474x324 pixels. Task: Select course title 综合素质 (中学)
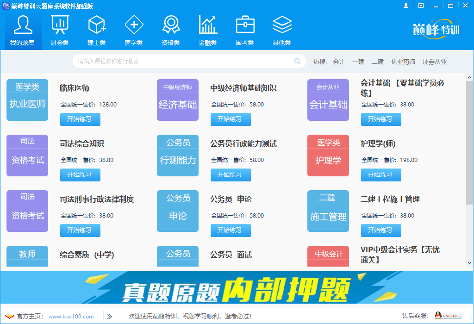[x=87, y=255]
